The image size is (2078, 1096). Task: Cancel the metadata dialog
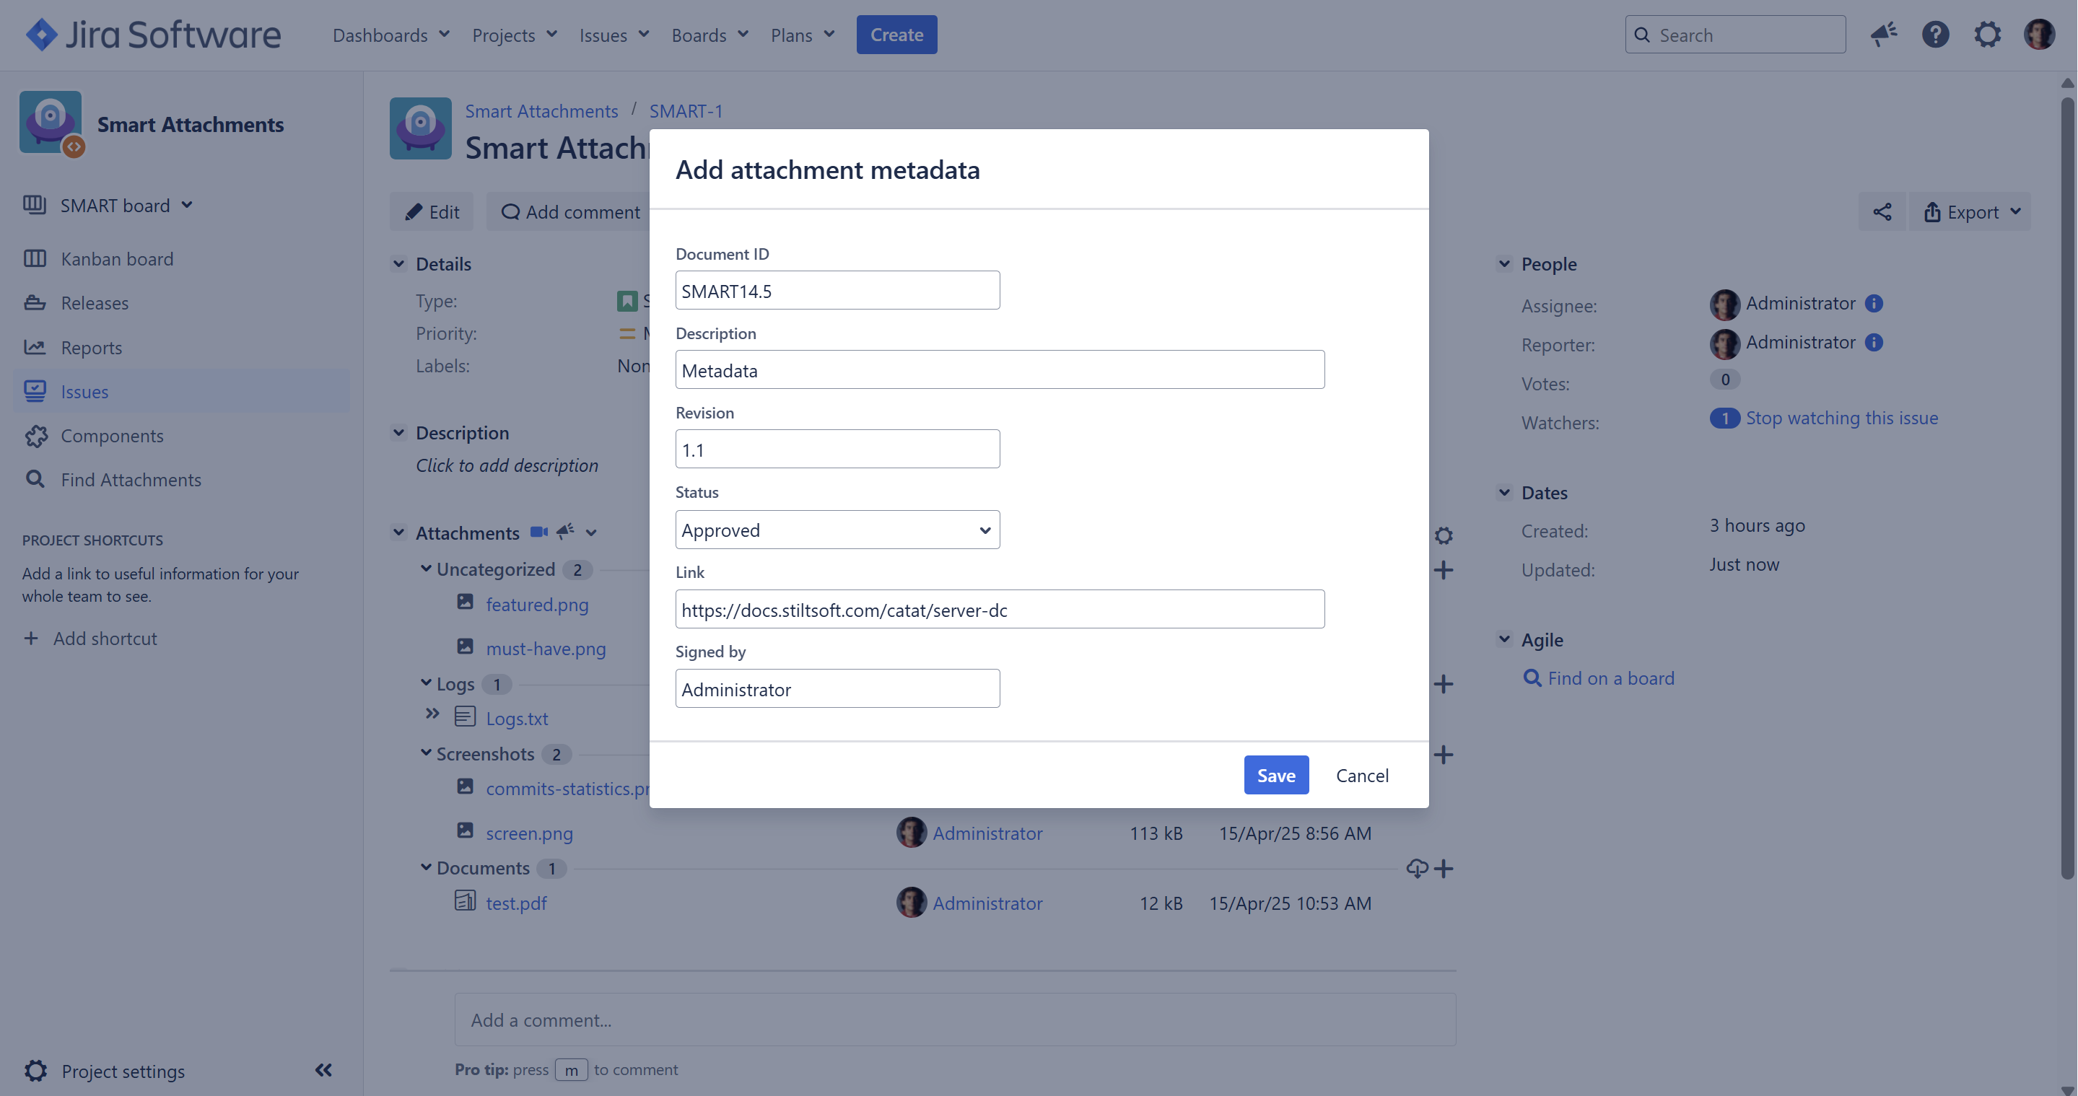[1362, 775]
